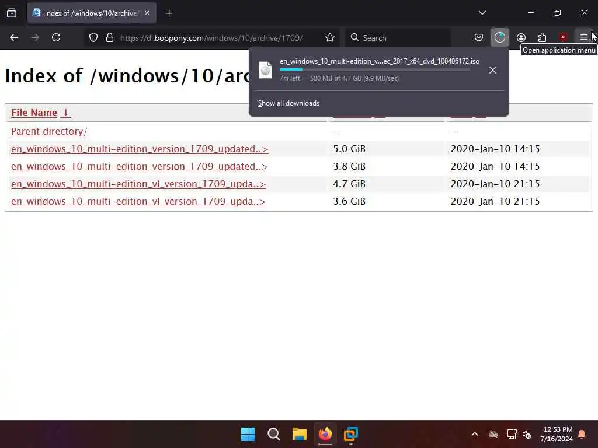Open the list all tabs chevron
This screenshot has width=598, height=448.
tap(482, 13)
